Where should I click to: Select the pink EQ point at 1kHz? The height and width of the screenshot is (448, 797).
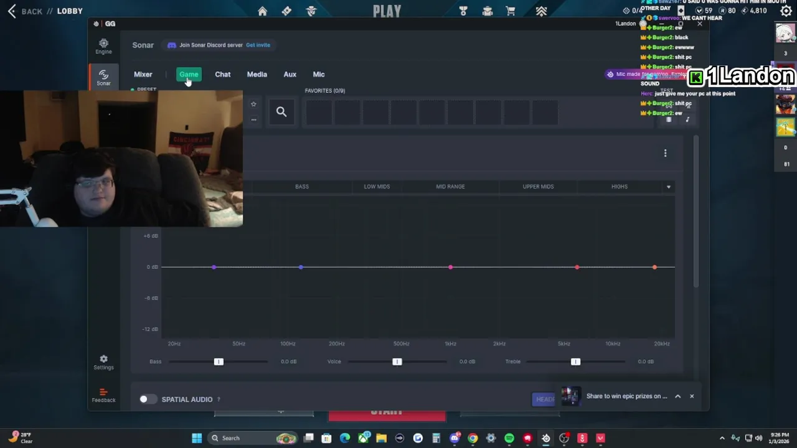tap(450, 267)
